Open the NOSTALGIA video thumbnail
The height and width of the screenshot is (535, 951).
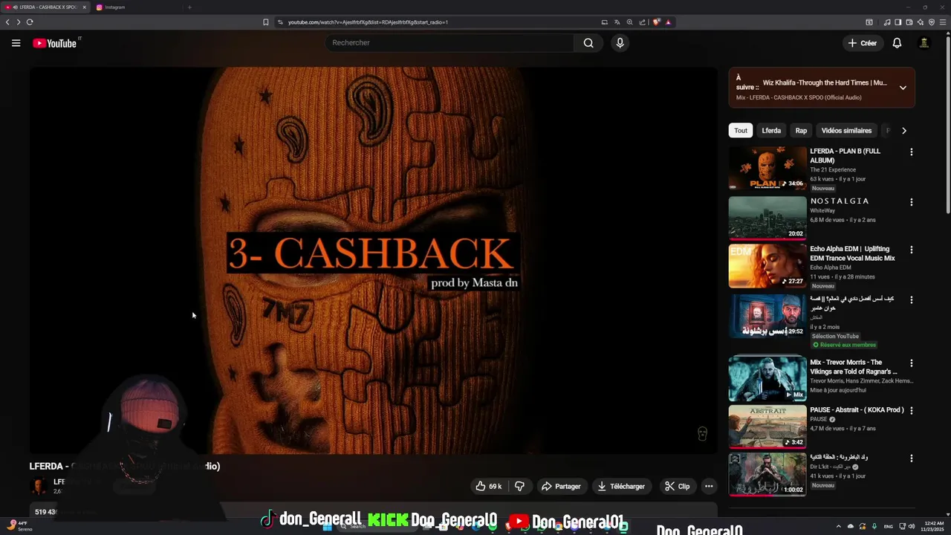[767, 218]
